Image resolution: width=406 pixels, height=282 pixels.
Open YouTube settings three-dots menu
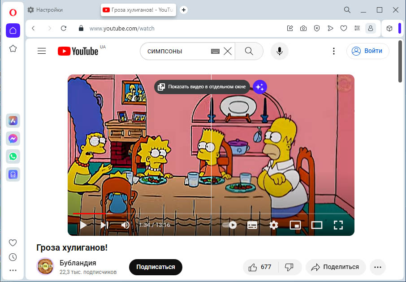334,51
